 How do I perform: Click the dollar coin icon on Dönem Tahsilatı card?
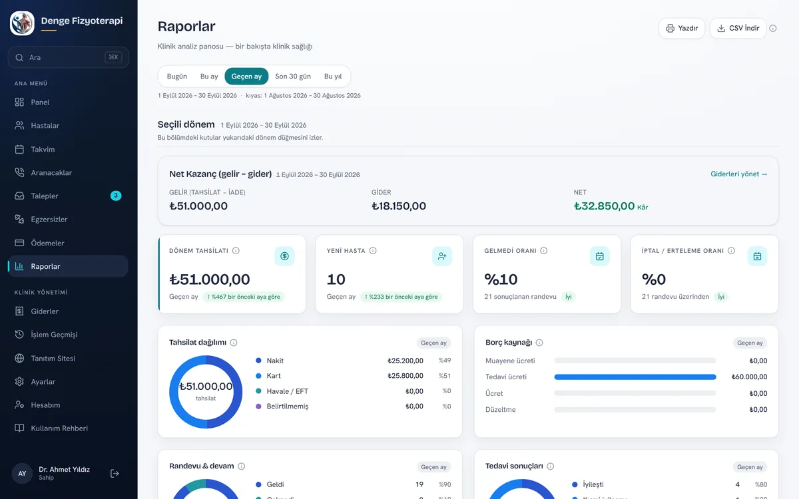coord(284,256)
